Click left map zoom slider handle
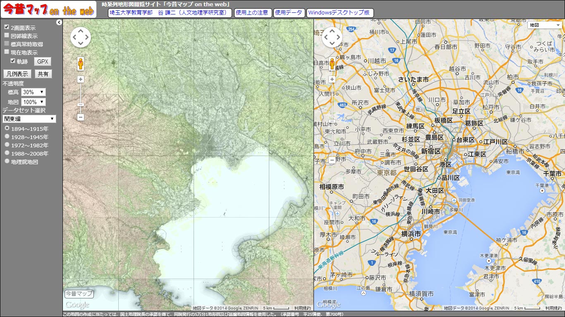Image resolution: width=565 pixels, height=317 pixels. pos(81,104)
